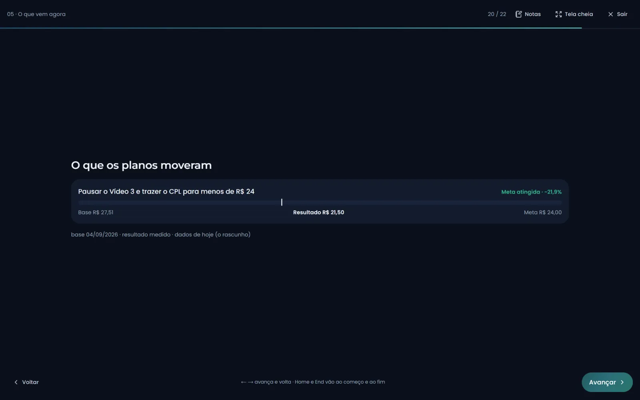Click the 'Resultado R$ 21,50' value
Screen dimensions: 640x400
318,212
